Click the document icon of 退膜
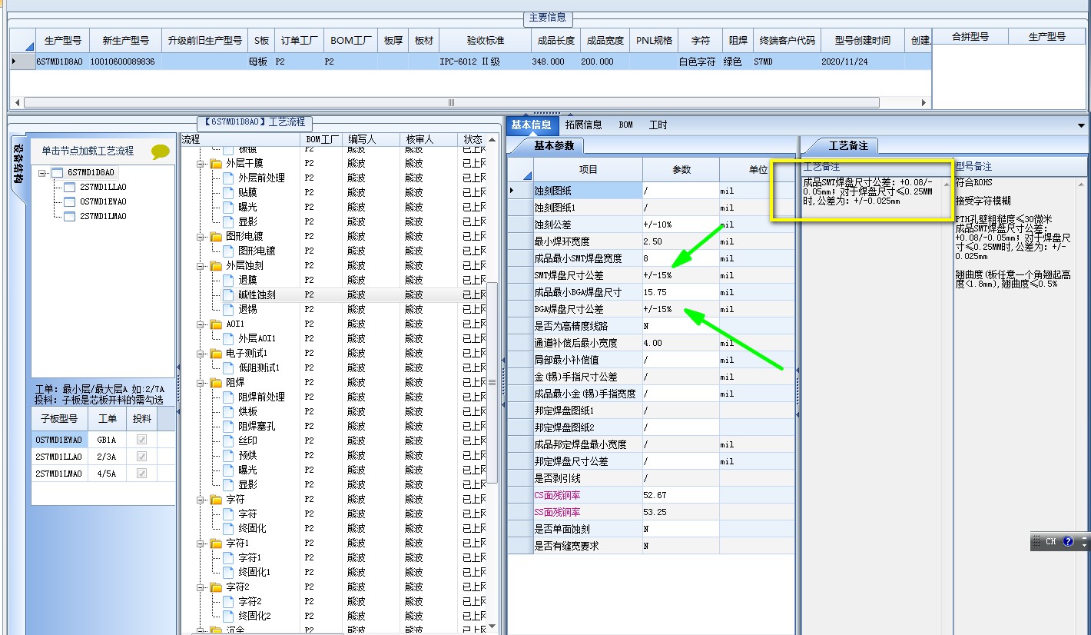 point(228,281)
